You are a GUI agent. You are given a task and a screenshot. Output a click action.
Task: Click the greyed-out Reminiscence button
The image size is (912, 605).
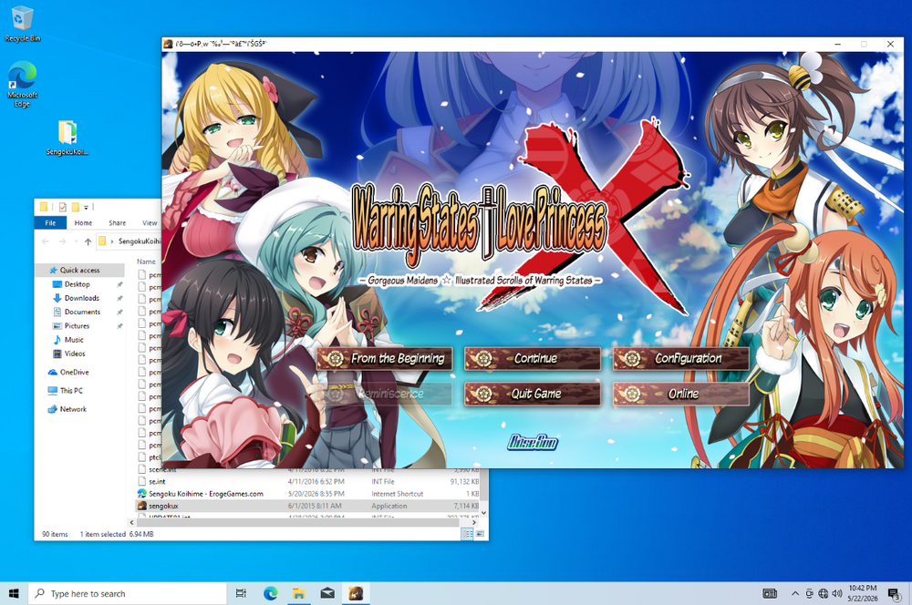point(386,394)
